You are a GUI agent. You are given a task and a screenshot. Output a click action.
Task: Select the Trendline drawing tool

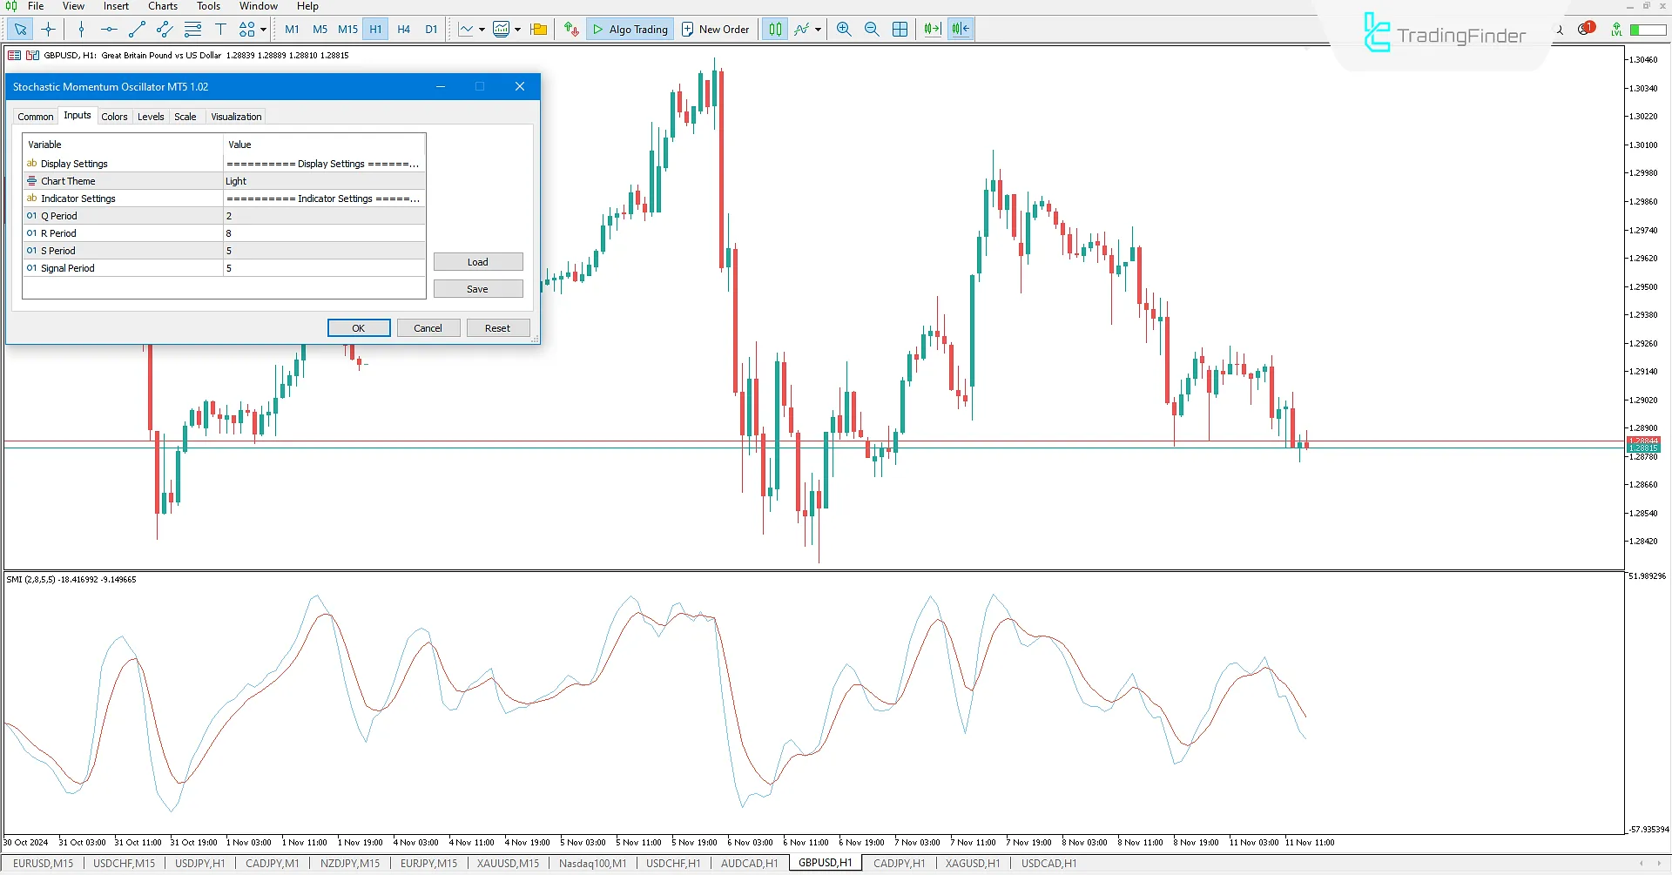click(136, 29)
